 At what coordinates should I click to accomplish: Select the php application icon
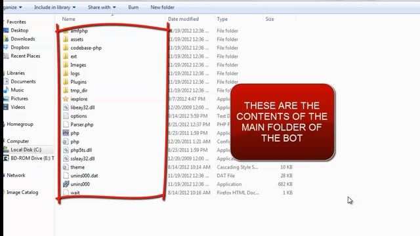point(66,133)
